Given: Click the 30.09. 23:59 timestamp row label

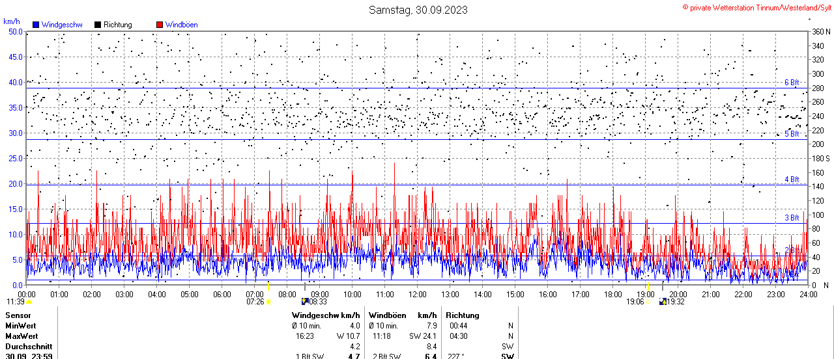Looking at the screenshot, I should coord(29,356).
